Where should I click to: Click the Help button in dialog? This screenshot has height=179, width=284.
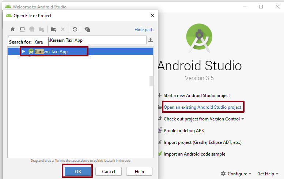pyautogui.click(x=139, y=171)
